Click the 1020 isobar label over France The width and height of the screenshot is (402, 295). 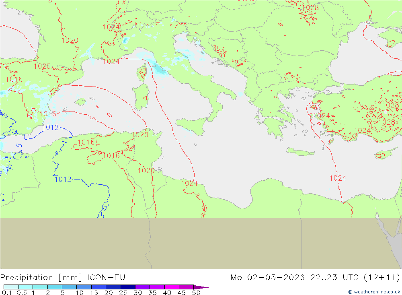pyautogui.click(x=70, y=40)
